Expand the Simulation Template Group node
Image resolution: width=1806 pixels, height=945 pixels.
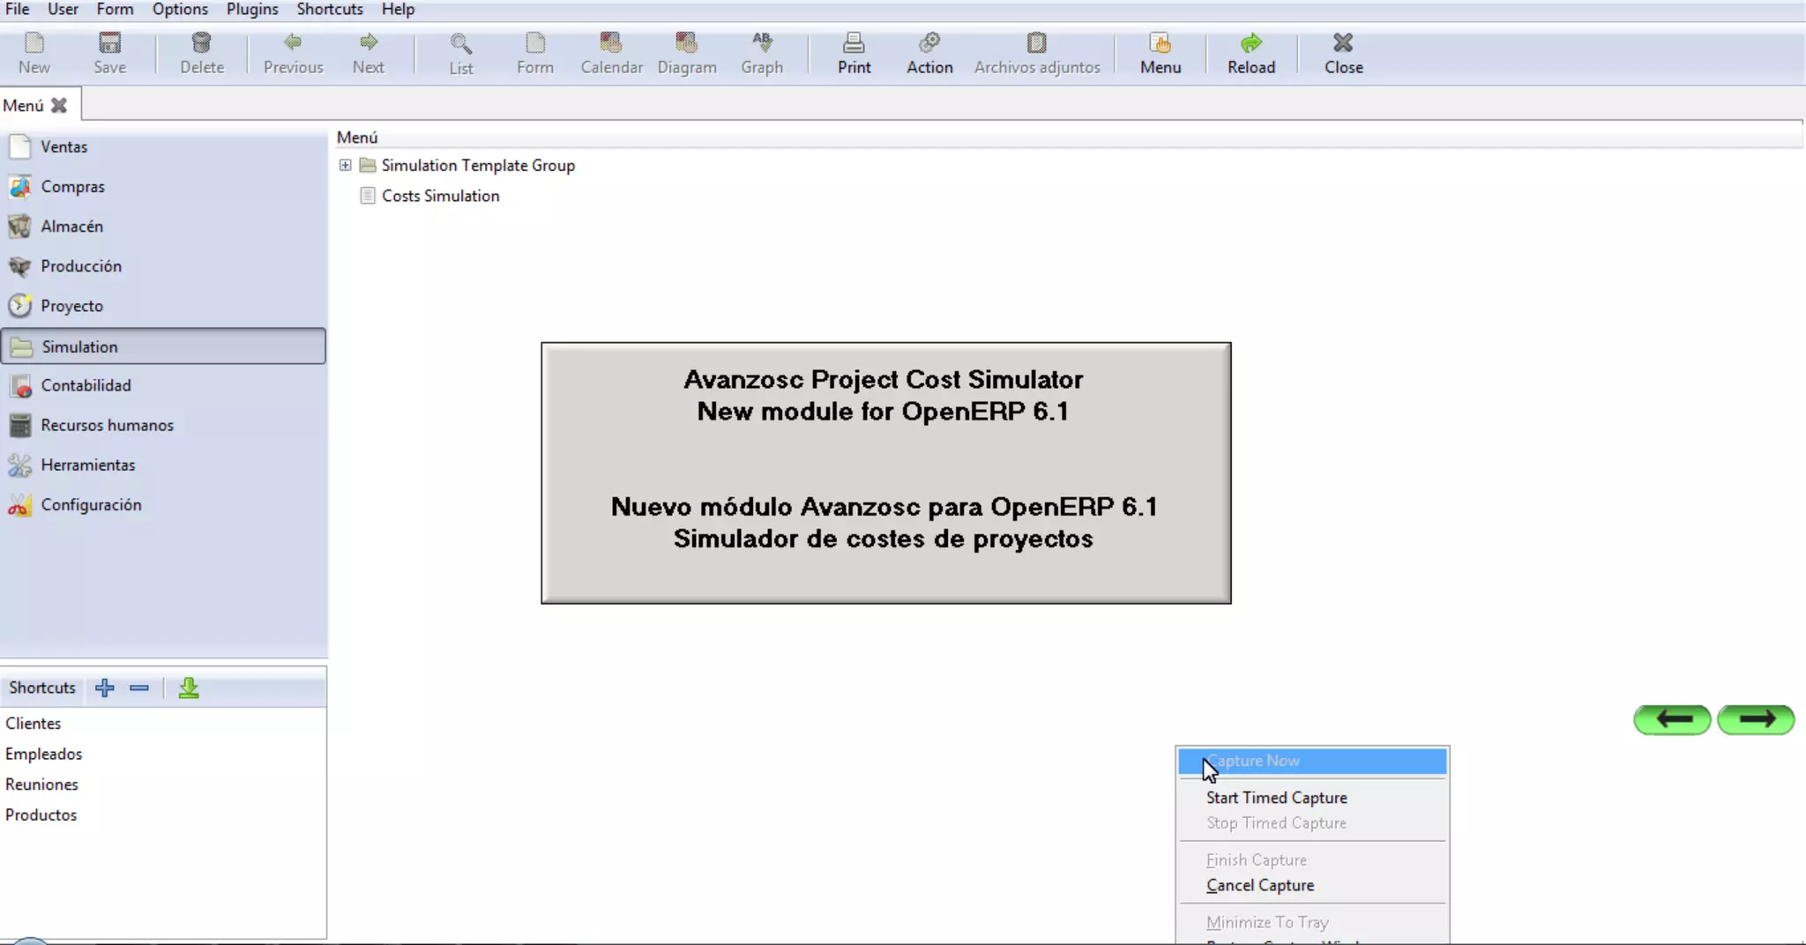pyautogui.click(x=346, y=165)
